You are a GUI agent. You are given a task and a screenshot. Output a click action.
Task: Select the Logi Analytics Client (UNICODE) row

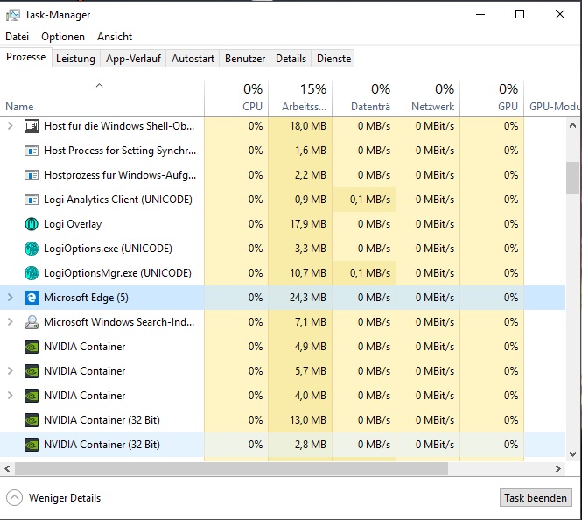[x=283, y=200]
